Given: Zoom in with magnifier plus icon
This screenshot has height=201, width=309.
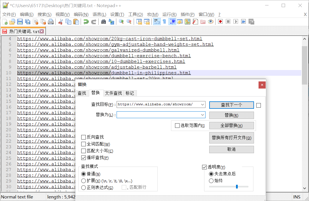Looking at the screenshot, I should [121, 22].
